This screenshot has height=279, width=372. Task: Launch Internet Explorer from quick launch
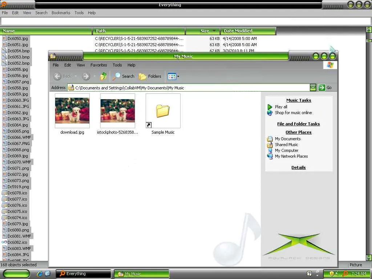tap(40, 274)
